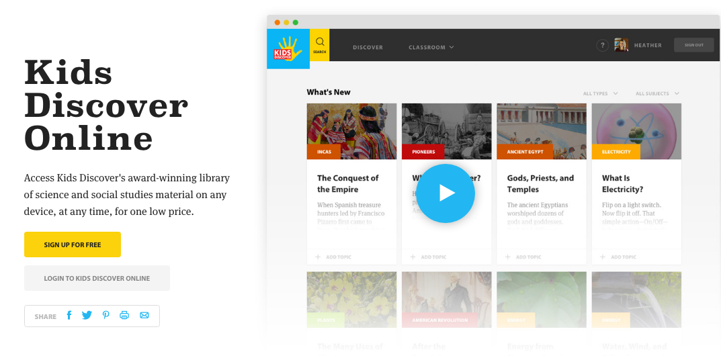This screenshot has height=356, width=721.
Task: Open The Conquest of the Empire title
Action: coord(347,184)
